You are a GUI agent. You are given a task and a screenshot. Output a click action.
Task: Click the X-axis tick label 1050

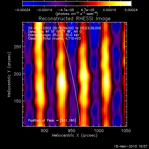point(126,131)
